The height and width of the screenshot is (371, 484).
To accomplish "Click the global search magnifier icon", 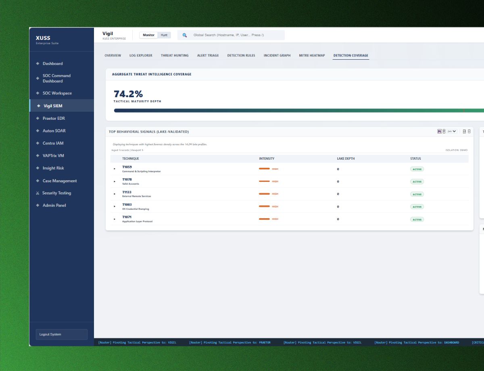I will (185, 35).
